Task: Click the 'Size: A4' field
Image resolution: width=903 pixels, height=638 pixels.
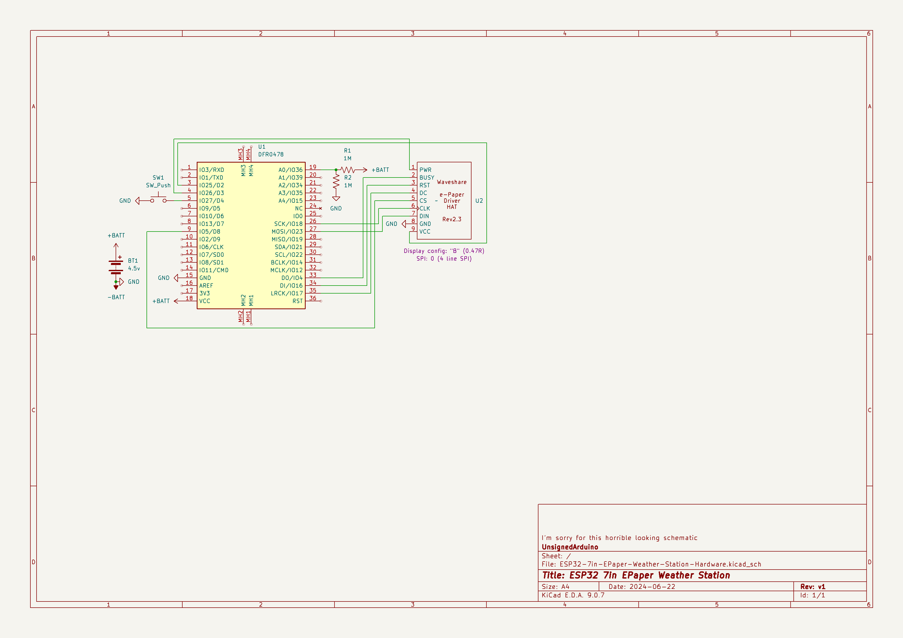Action: pyautogui.click(x=555, y=587)
